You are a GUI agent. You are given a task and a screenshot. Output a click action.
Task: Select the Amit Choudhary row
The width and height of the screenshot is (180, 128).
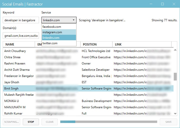pyautogui.click(x=88, y=51)
